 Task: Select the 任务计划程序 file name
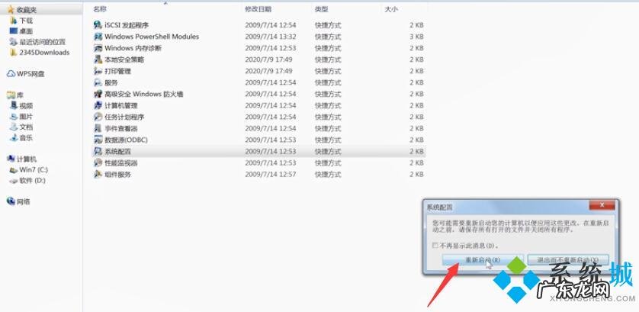pos(124,117)
